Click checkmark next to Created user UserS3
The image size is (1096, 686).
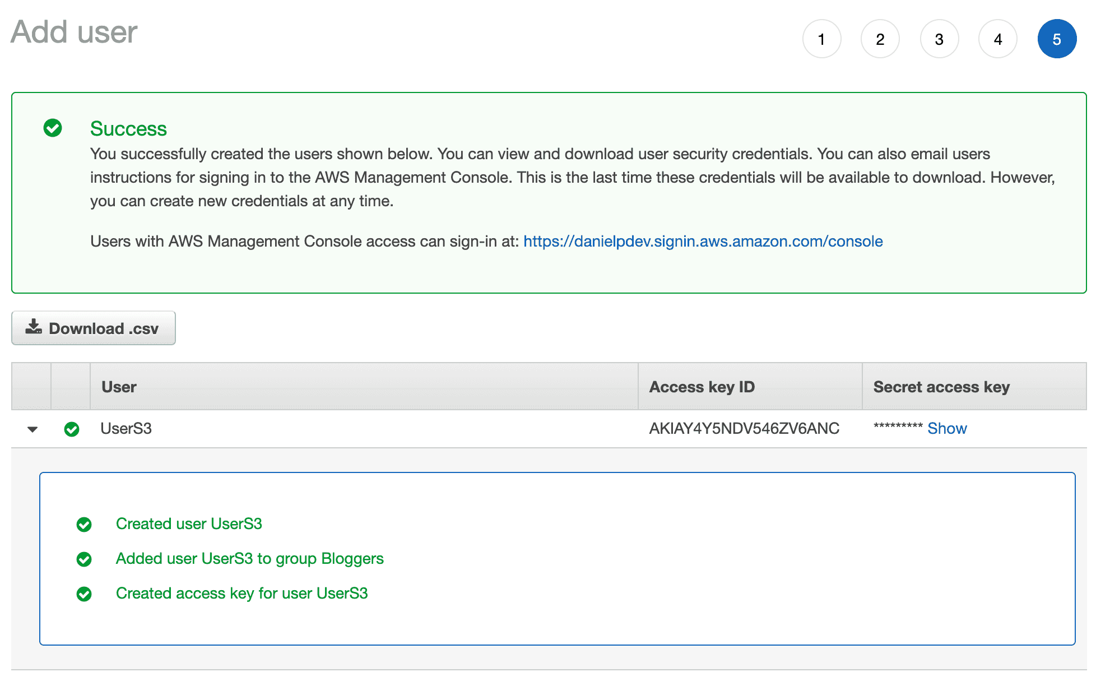pos(84,525)
